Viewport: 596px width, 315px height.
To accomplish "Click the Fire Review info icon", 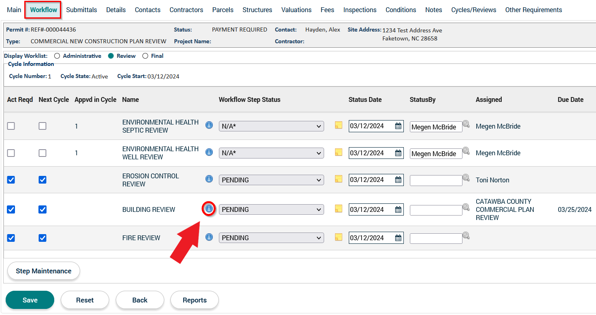I will 209,237.
